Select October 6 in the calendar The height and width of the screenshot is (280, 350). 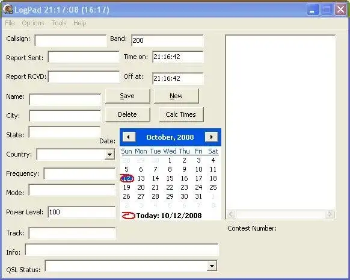[x=141, y=169]
